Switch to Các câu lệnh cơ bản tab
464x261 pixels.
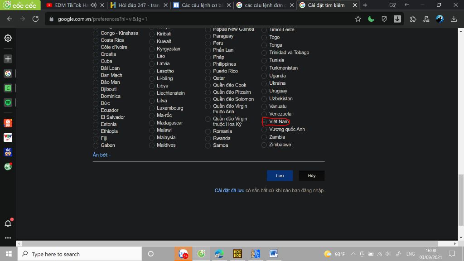(202, 5)
